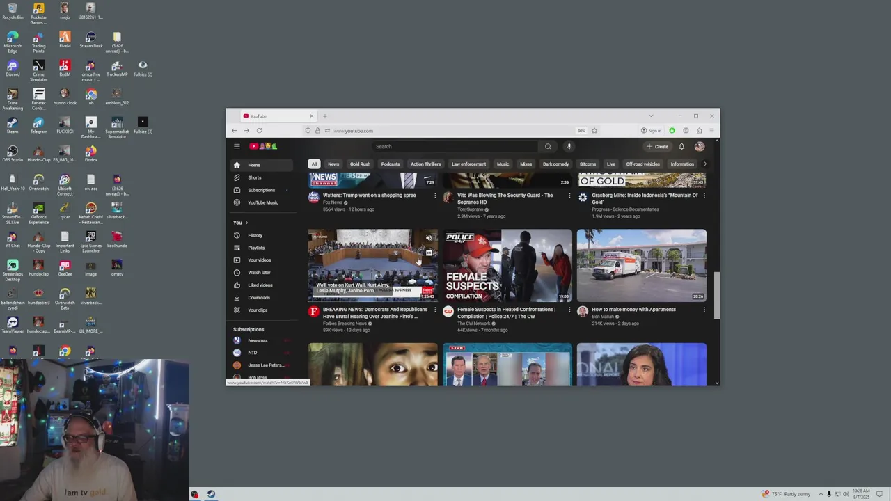Screen dimensions: 891x501
Task: Open the list all tabs dropdown
Action: click(651, 116)
